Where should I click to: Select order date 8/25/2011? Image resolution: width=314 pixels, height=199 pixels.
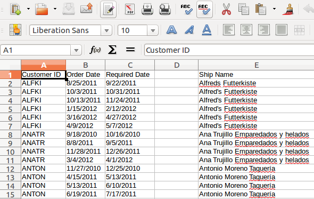coord(86,83)
